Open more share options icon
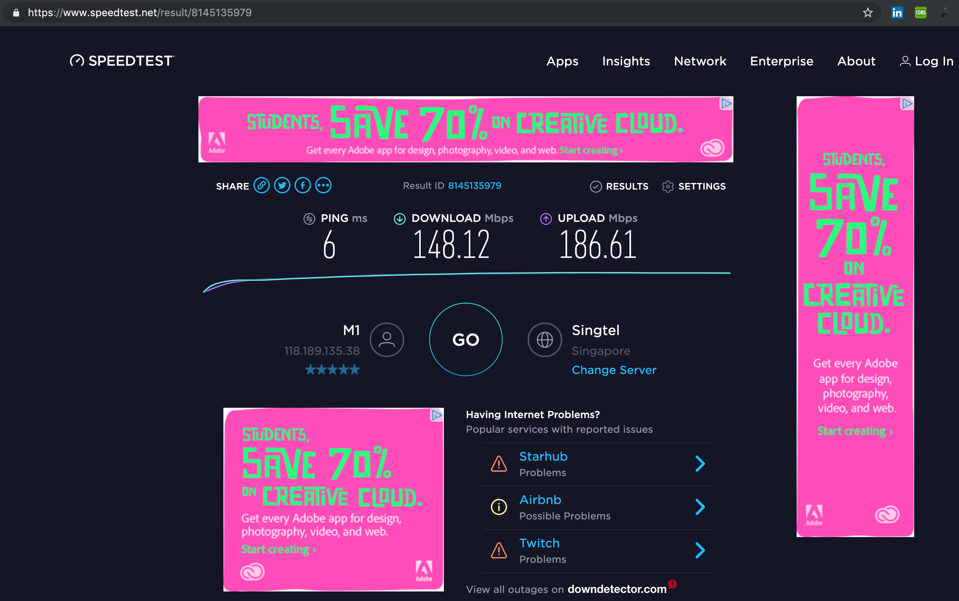 point(323,186)
